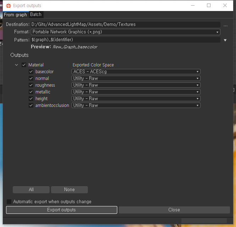
Task: Disable the ambientocclusion output checkbox
Action: point(31,106)
